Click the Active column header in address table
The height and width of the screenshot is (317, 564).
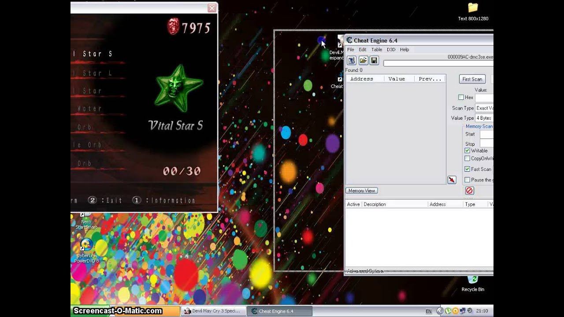point(353,204)
